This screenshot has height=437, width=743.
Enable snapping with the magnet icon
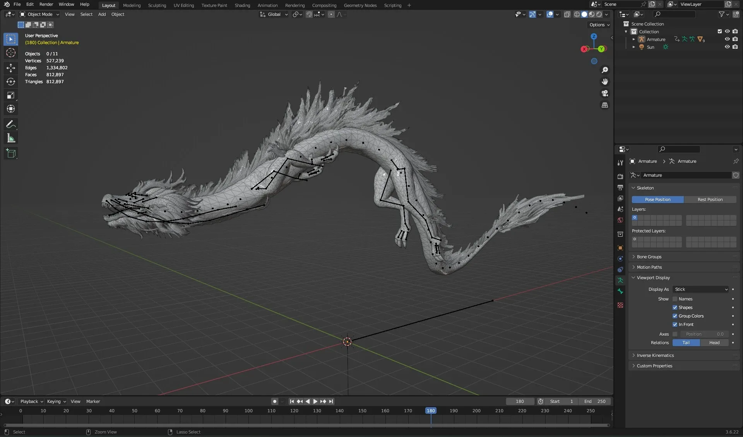(x=310, y=14)
